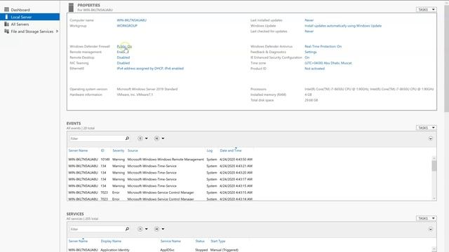Open Real-Time Protection: On link
Image resolution: width=449 pixels, height=252 pixels.
323,46
